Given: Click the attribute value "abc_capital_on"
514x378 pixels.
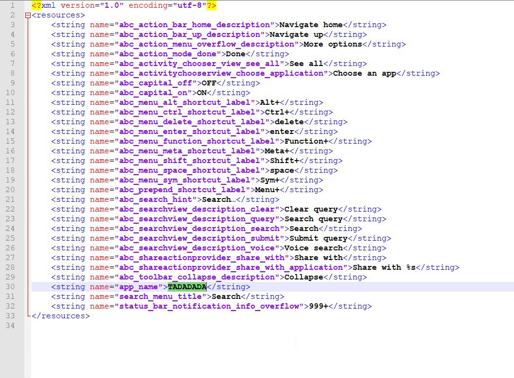Looking at the screenshot, I should 153,93.
